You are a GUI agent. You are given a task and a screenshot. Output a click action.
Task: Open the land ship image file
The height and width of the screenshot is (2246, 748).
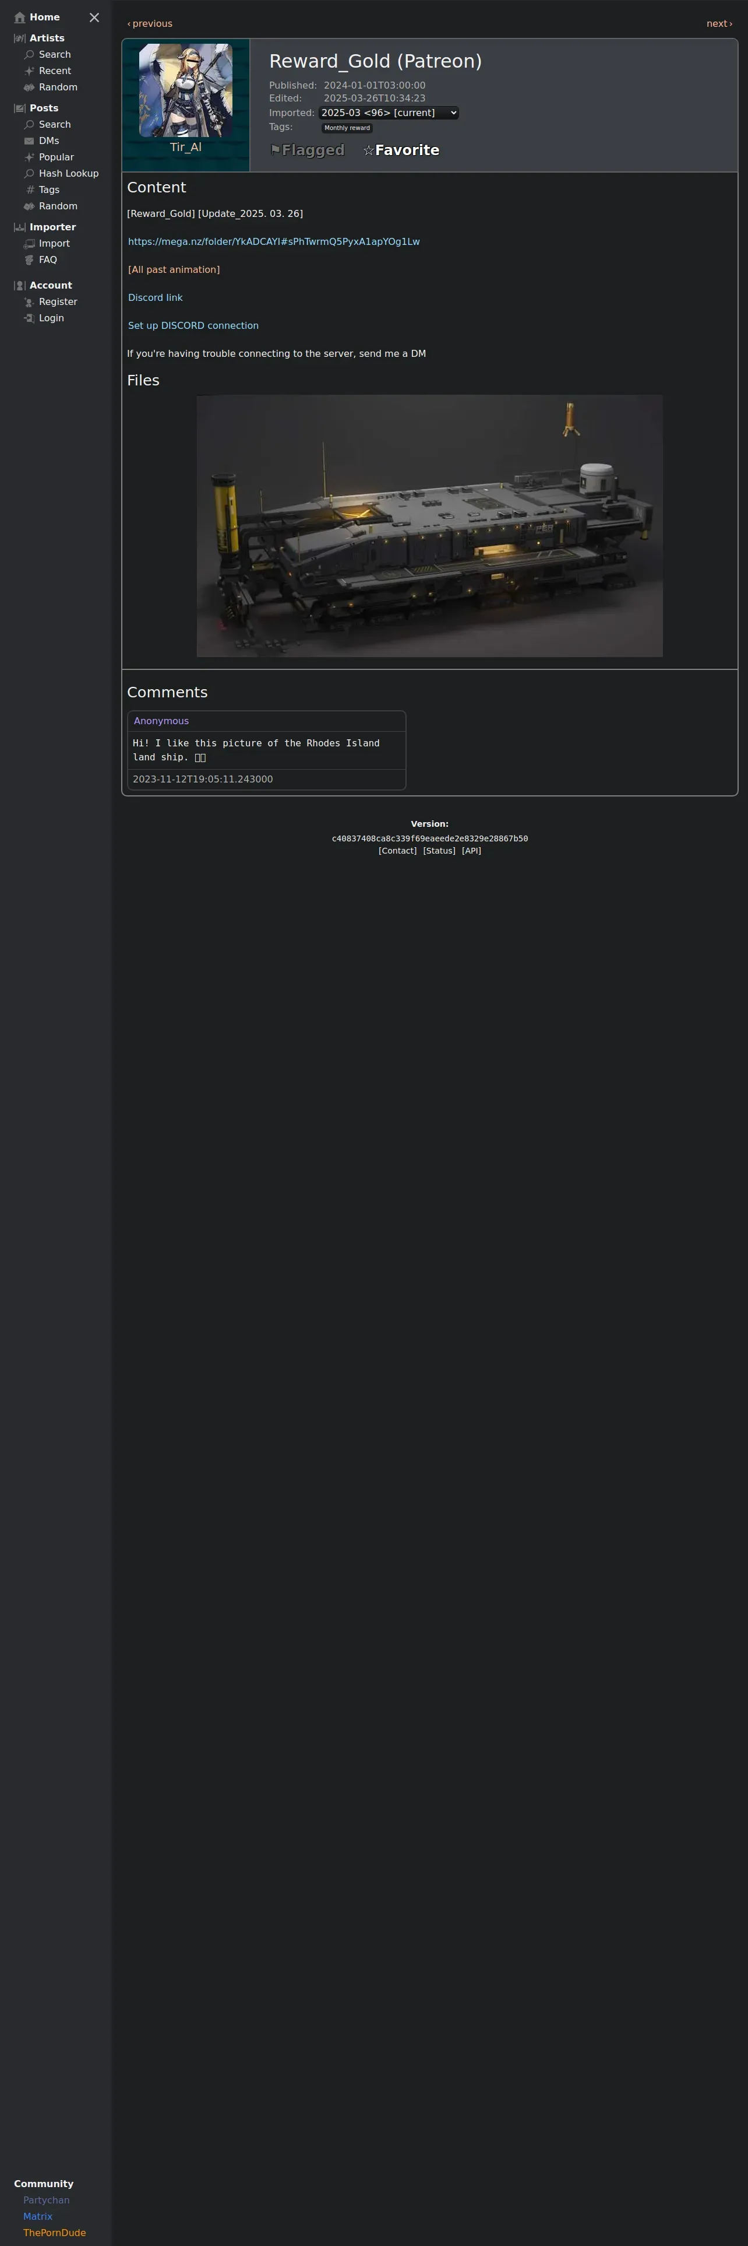(x=429, y=526)
